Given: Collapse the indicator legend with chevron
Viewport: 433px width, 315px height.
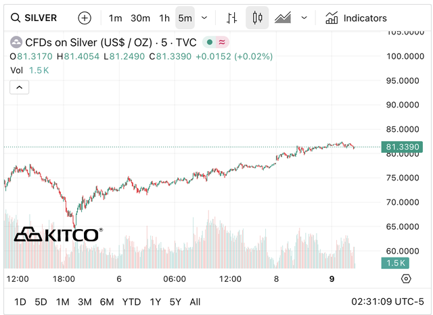Looking at the screenshot, I should pos(20,87).
